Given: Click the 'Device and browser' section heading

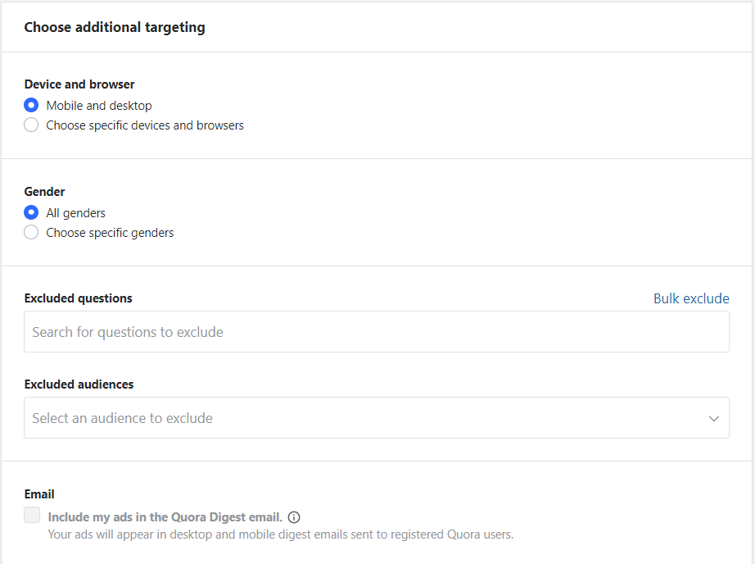Looking at the screenshot, I should (79, 84).
